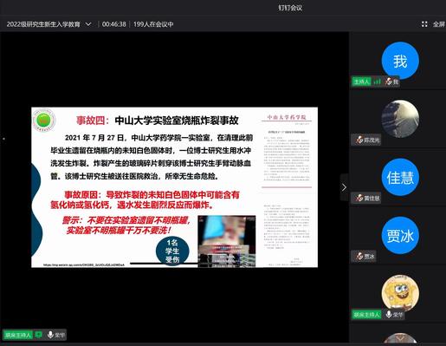Collapse the participant panel with the arrow
The width and height of the screenshot is (446, 346).
coord(344,187)
